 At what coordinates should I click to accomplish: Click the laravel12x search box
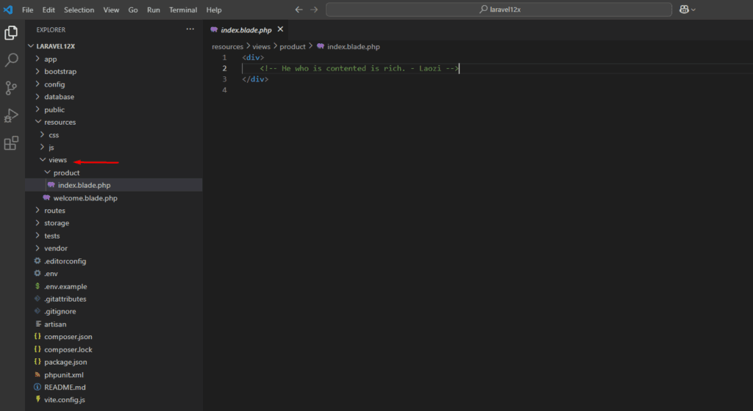[x=499, y=10]
